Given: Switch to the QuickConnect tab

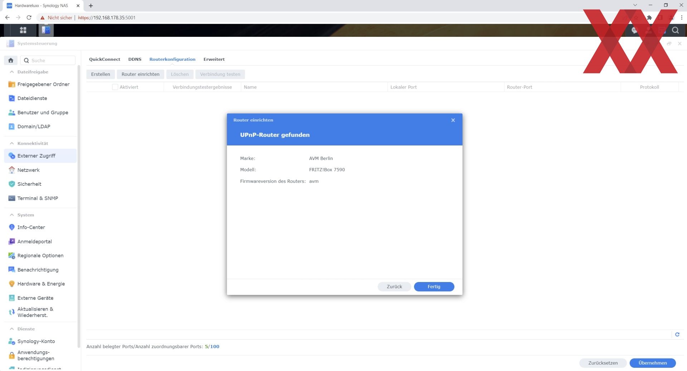Looking at the screenshot, I should pos(104,59).
